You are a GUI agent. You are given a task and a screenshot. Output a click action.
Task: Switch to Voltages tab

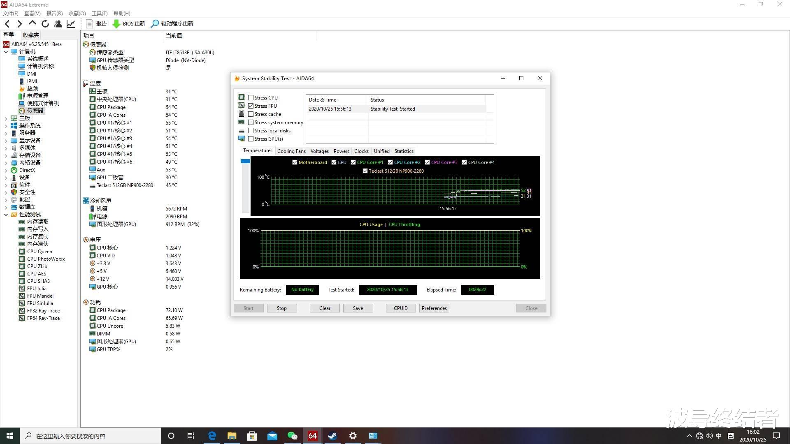(319, 151)
